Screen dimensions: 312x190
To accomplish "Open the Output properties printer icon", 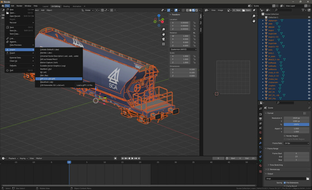I will (260, 119).
